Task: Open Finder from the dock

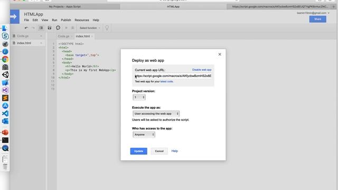Action: pos(5,28)
